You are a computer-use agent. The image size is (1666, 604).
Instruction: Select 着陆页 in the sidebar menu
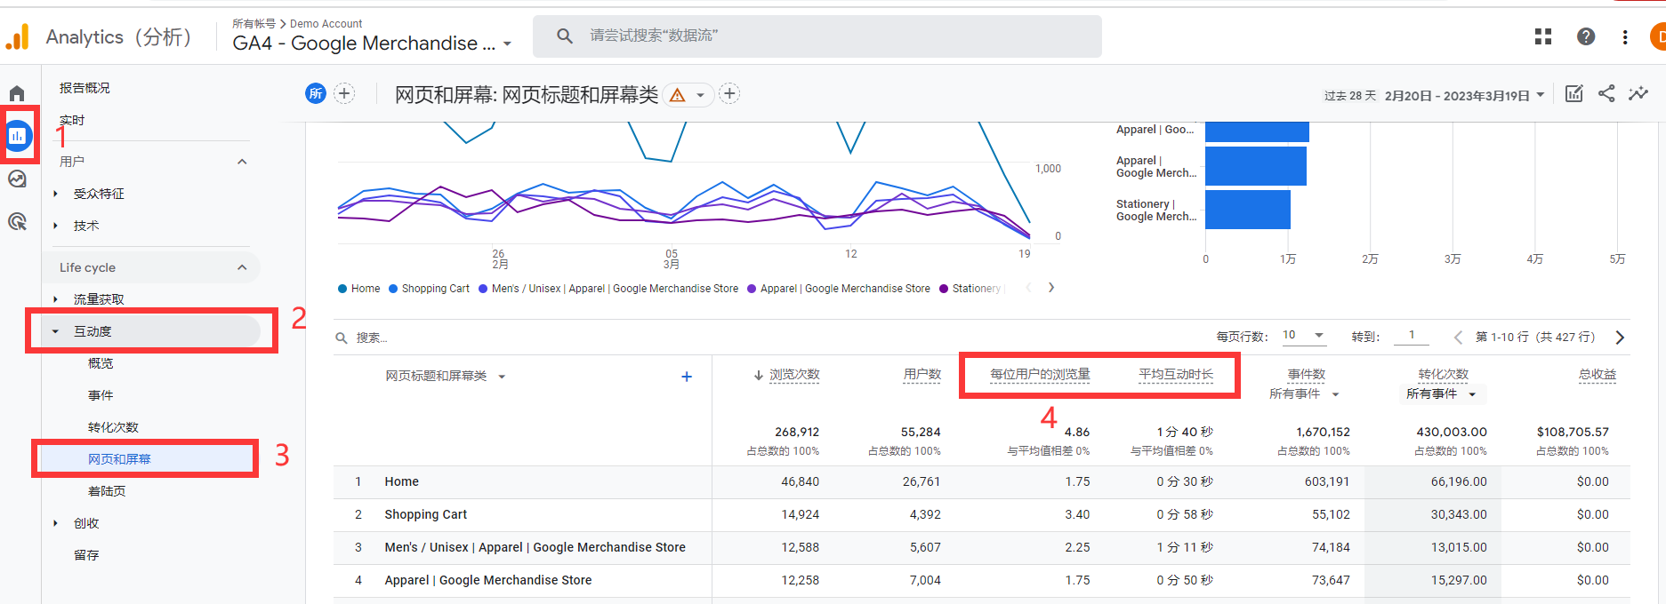107,491
